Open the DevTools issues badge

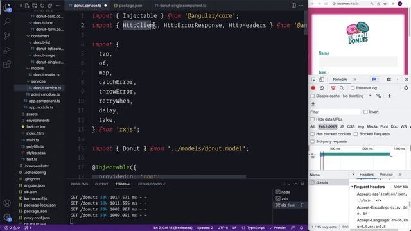click(375, 80)
